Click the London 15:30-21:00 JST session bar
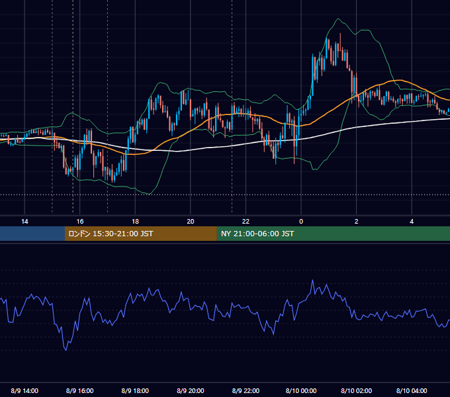The height and width of the screenshot is (397, 450). 140,234
